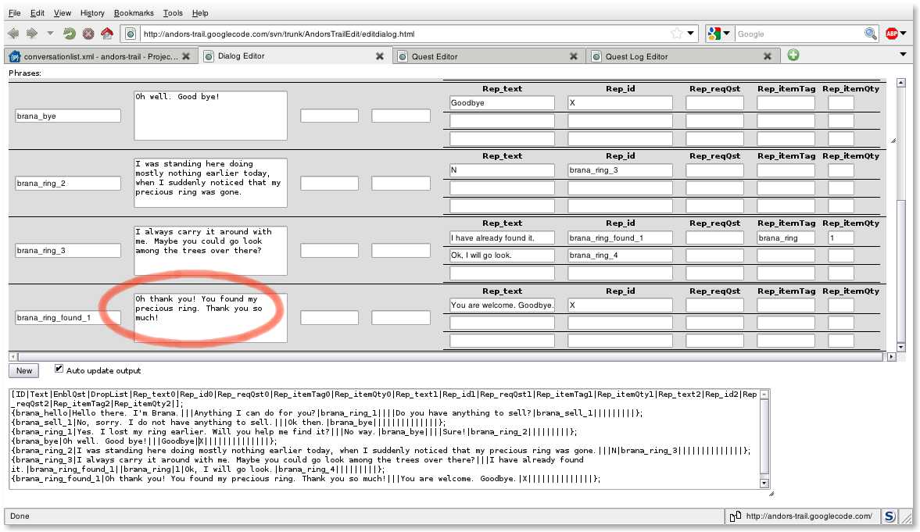Bookmark this page with the star icon

click(676, 34)
